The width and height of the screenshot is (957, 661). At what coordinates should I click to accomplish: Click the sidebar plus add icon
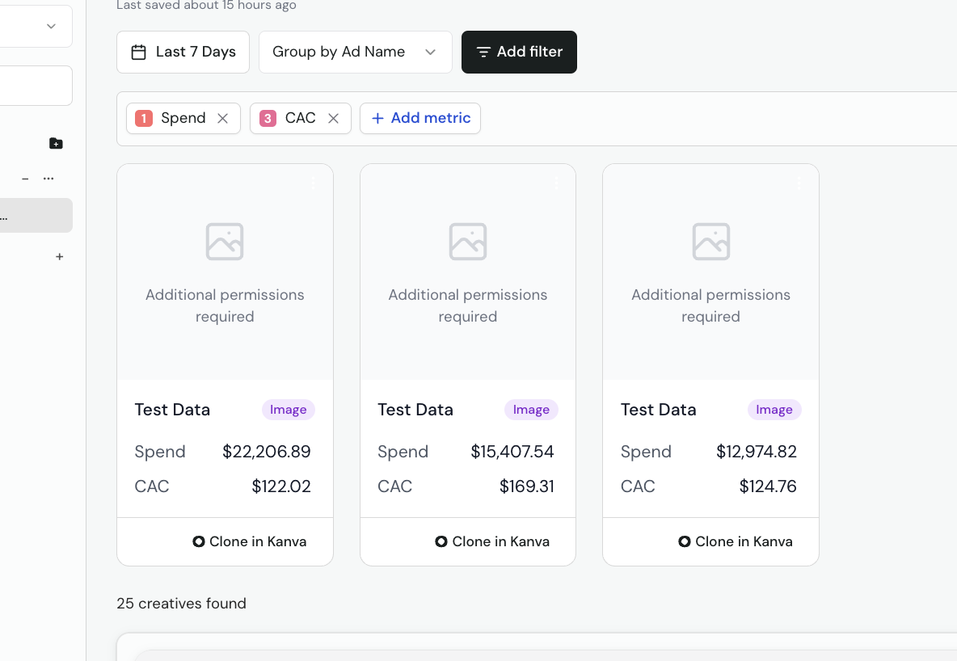coord(59,257)
